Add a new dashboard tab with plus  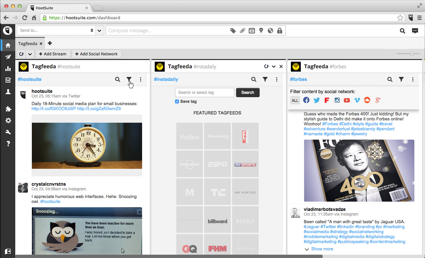pos(50,43)
